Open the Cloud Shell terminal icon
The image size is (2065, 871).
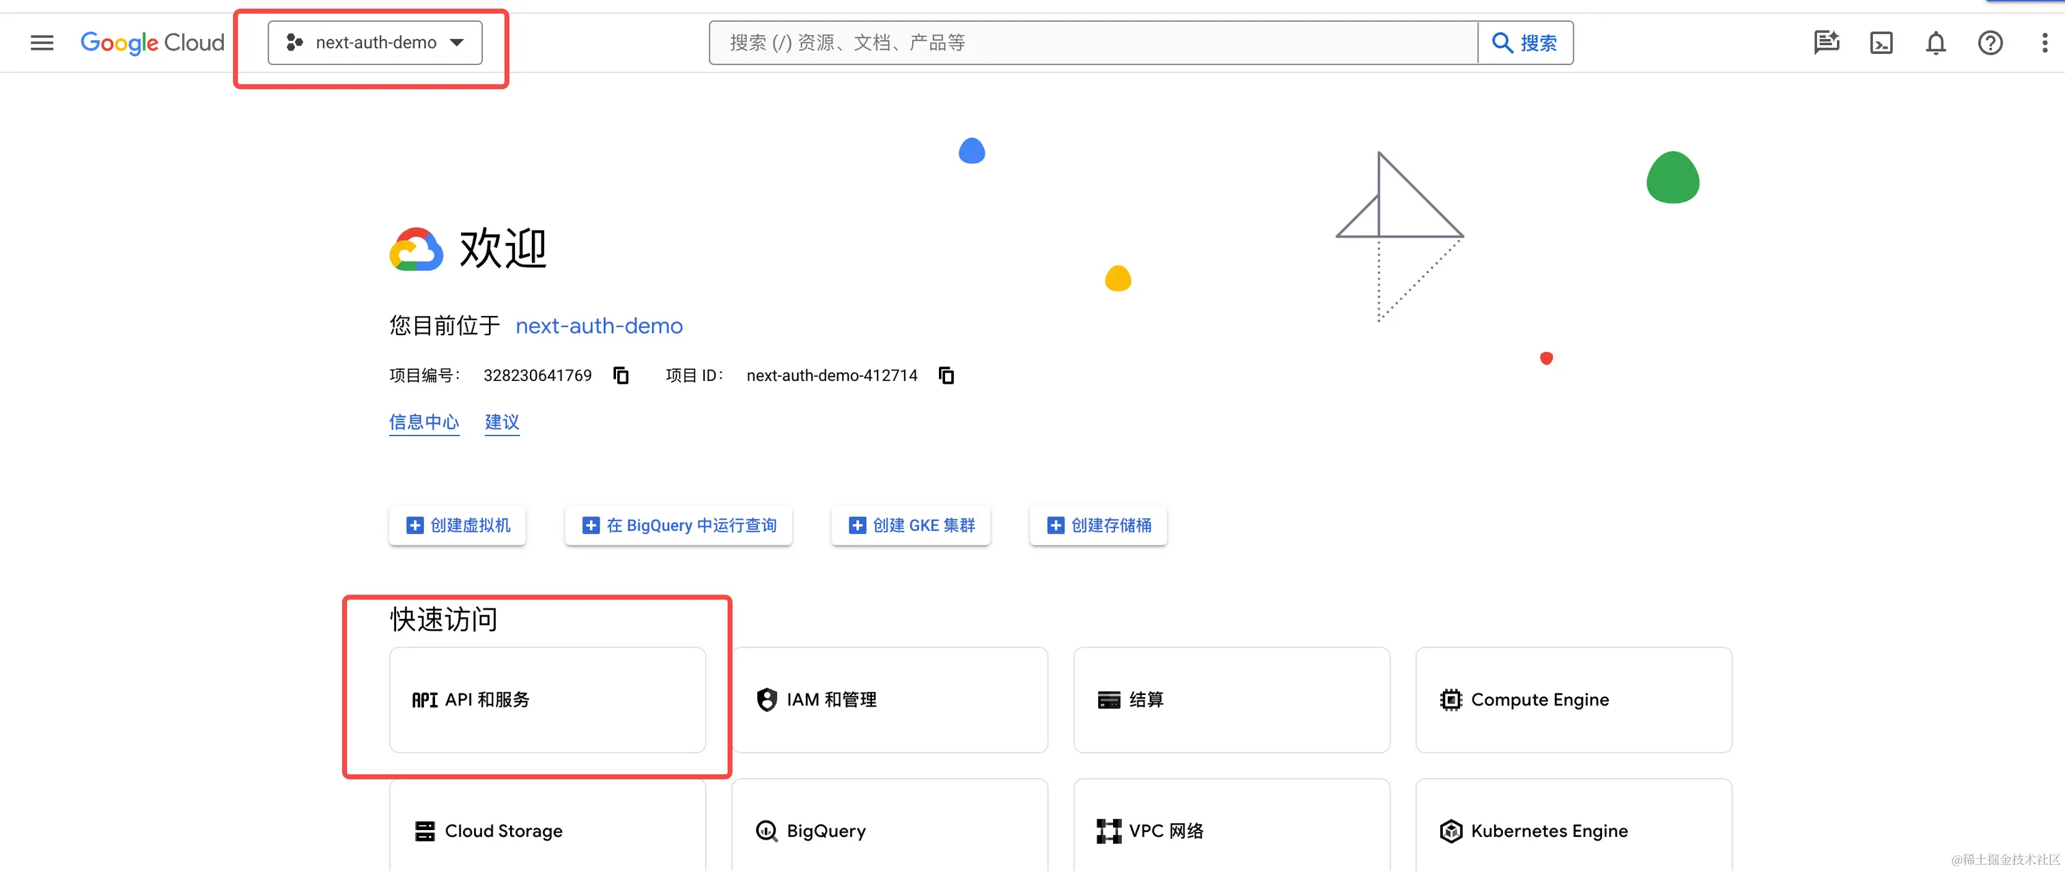[x=1881, y=42]
